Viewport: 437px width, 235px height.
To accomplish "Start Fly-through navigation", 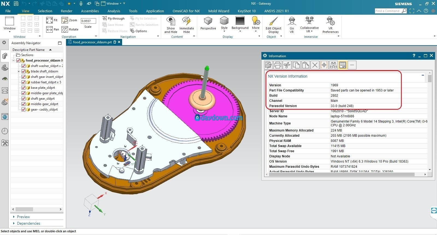I will 113,19.
